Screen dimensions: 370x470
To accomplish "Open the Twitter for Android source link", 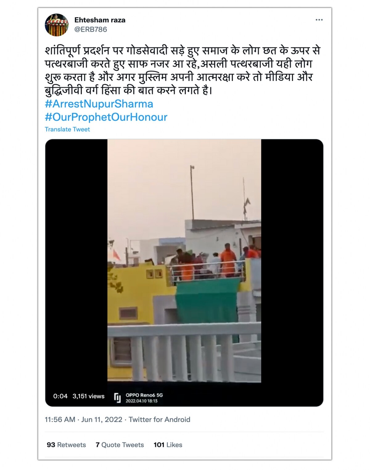I will (159, 419).
